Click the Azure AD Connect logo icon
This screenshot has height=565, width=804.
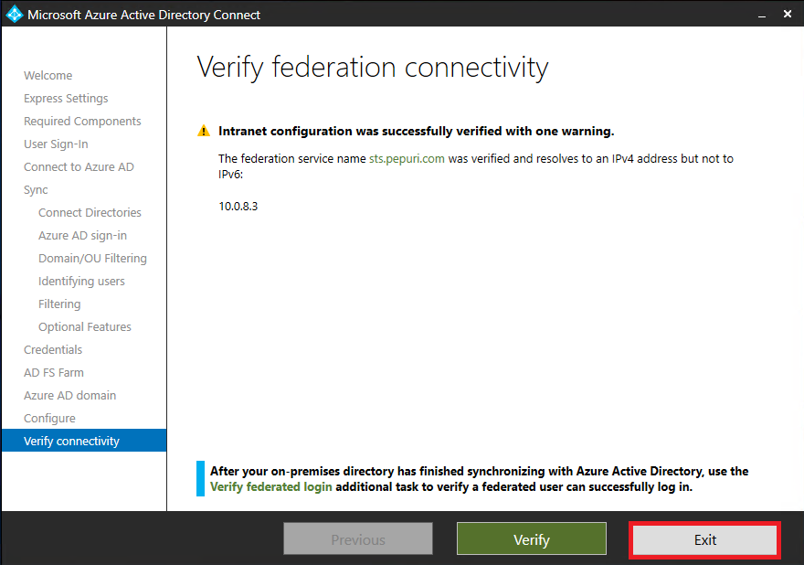coord(15,14)
